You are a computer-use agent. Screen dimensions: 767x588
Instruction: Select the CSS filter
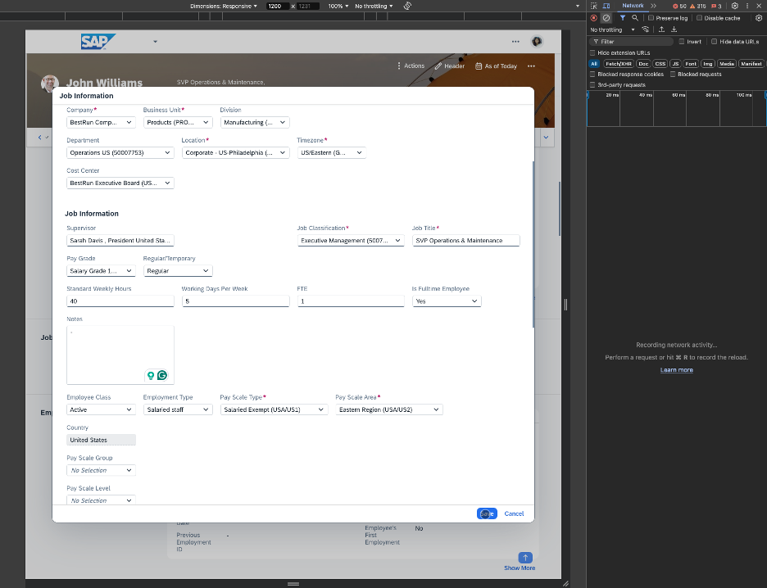point(660,64)
